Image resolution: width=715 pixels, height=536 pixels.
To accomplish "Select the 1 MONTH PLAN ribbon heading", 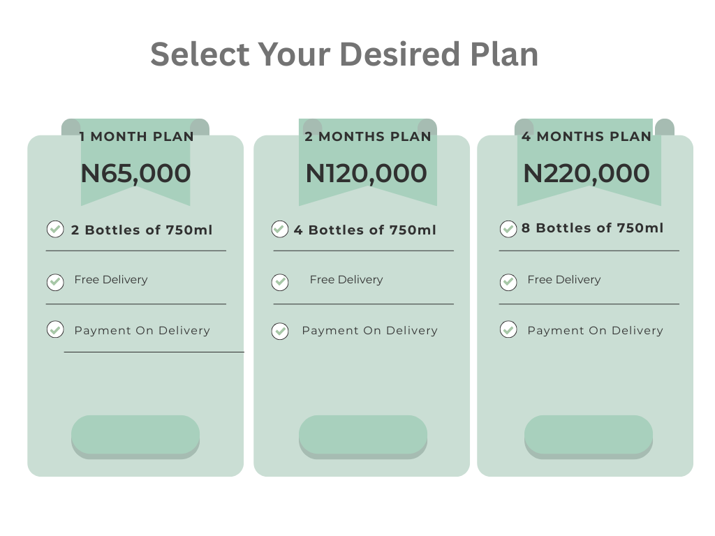I will (136, 136).
